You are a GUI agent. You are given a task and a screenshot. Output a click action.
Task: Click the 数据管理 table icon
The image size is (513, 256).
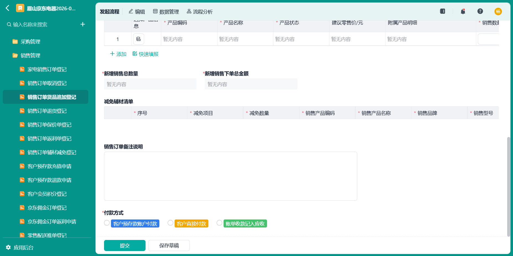click(x=155, y=11)
